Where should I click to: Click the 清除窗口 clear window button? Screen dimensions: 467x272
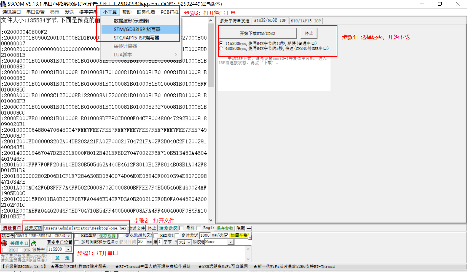coord(11,228)
